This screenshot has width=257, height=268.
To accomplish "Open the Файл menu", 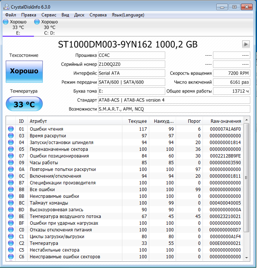I will click(x=10, y=15).
